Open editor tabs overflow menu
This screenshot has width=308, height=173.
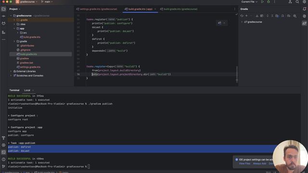click(234, 9)
